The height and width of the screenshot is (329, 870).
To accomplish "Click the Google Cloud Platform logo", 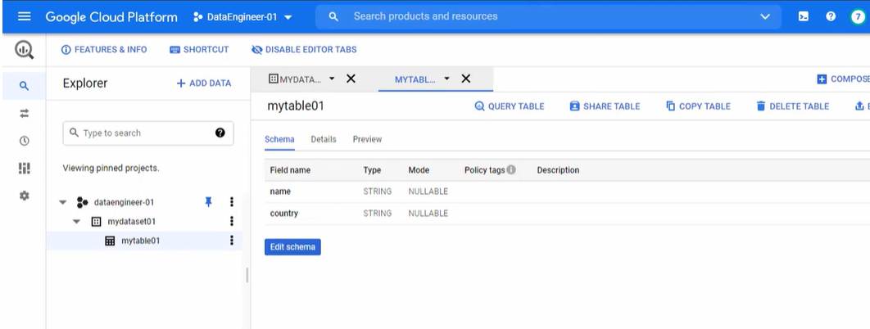I will (111, 16).
